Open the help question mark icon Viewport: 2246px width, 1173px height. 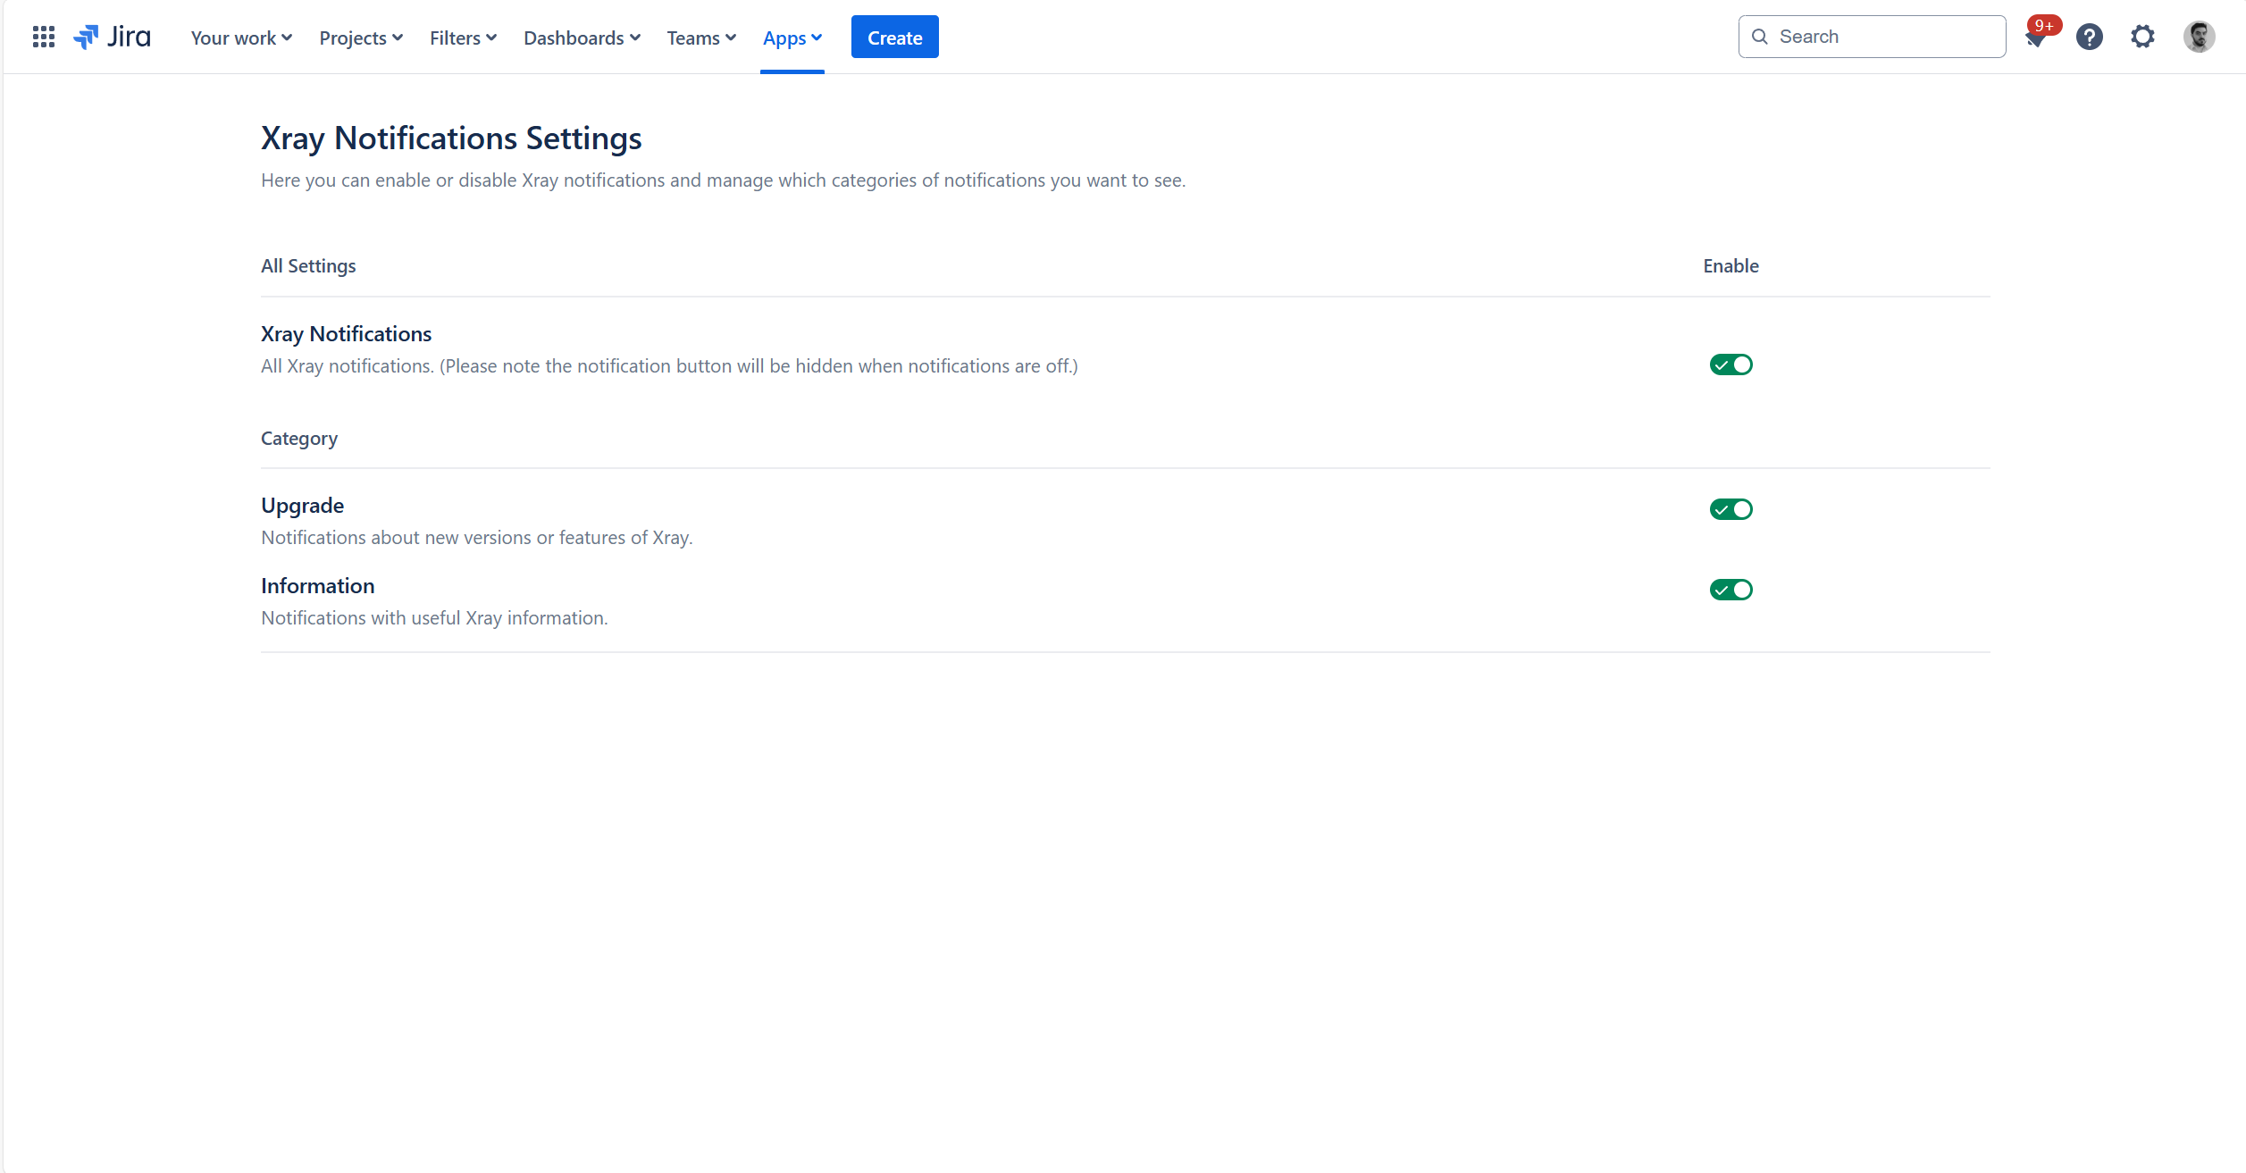2090,37
